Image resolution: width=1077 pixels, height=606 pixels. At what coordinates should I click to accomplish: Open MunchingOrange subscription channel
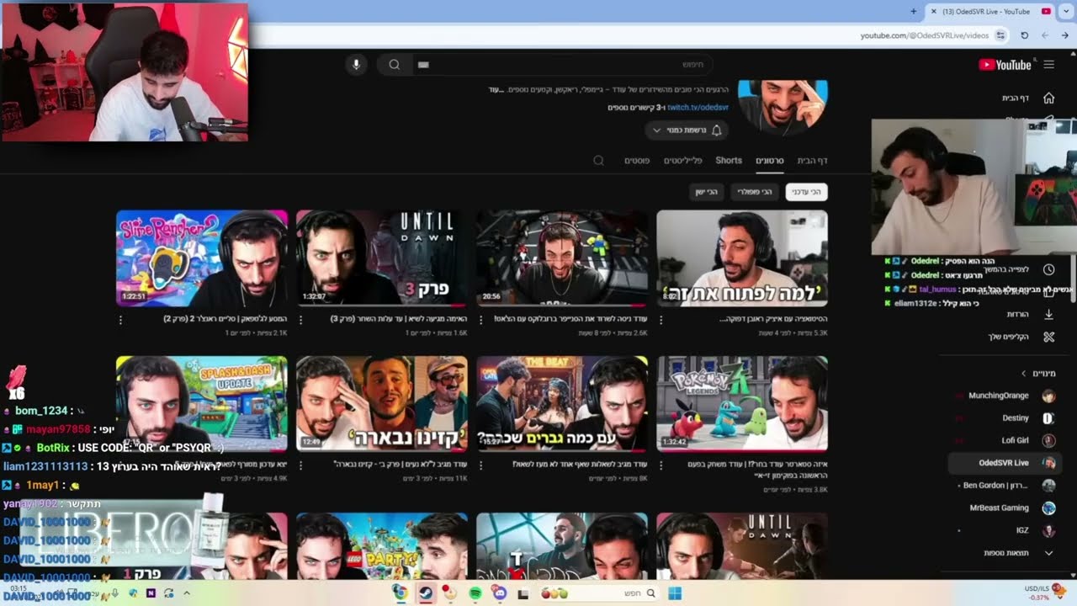point(1005,396)
